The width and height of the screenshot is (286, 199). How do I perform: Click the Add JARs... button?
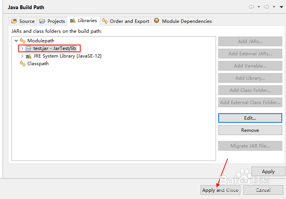(250, 41)
